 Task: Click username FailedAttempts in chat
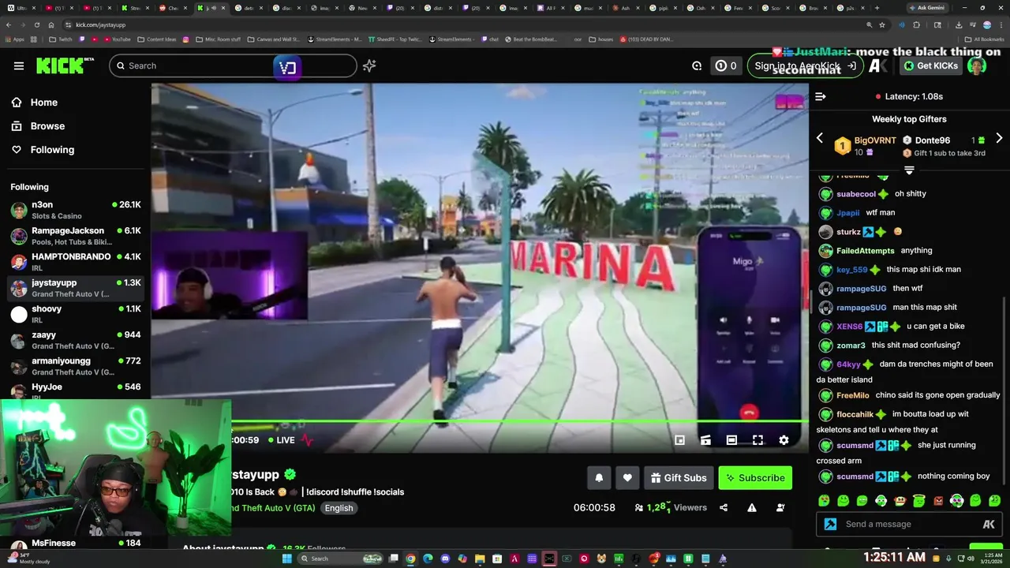pyautogui.click(x=865, y=251)
